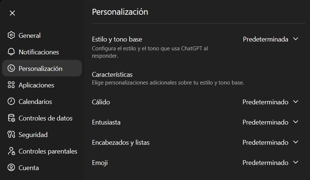Click the Calendarios clock icon
Image resolution: width=310 pixels, height=180 pixels.
11,102
